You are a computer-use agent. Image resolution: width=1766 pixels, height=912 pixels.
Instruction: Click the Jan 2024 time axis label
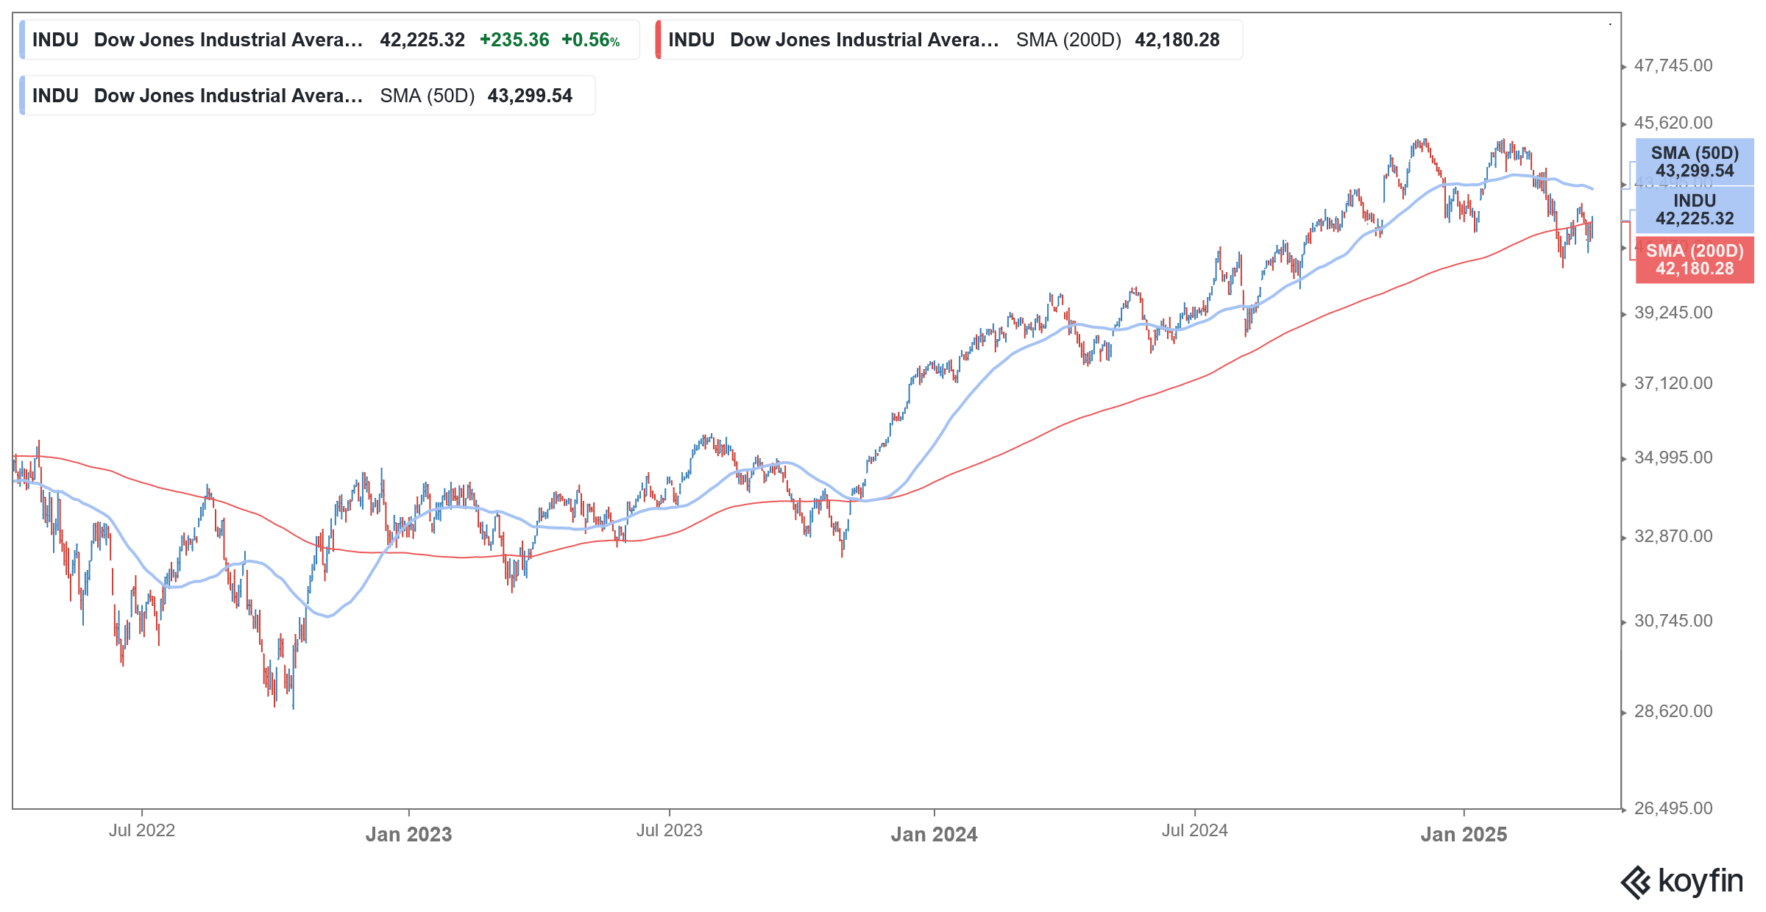pyautogui.click(x=934, y=834)
